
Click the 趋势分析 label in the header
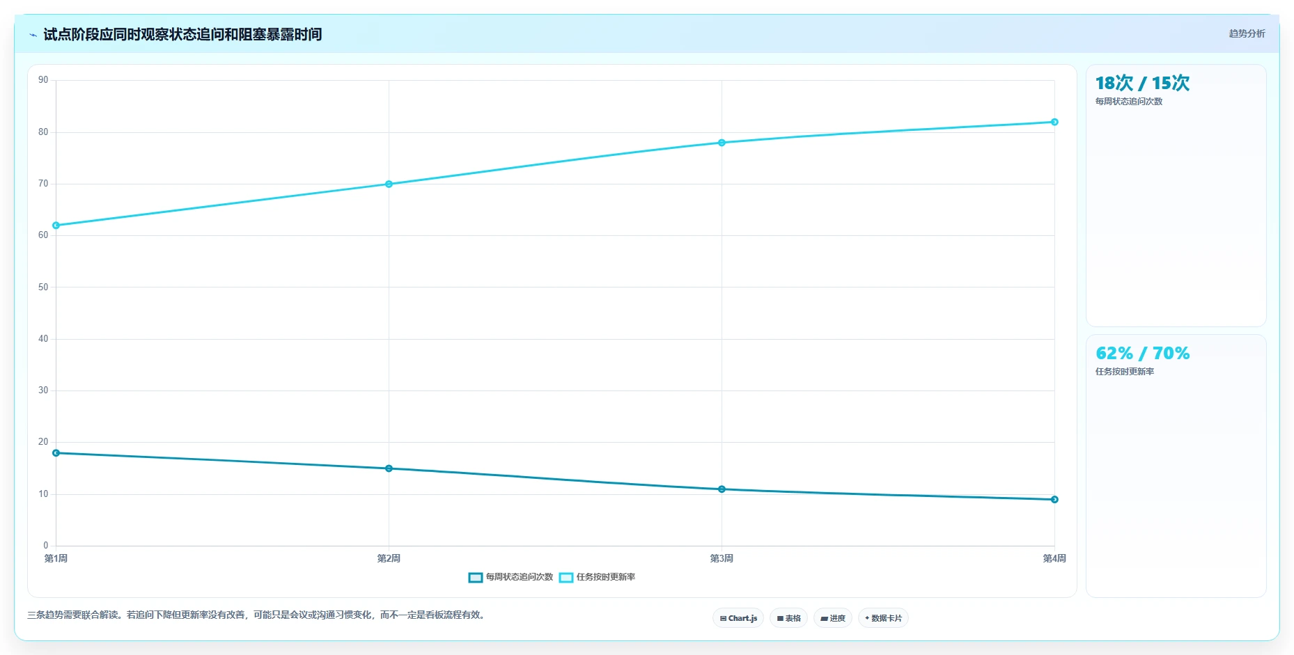(1247, 33)
